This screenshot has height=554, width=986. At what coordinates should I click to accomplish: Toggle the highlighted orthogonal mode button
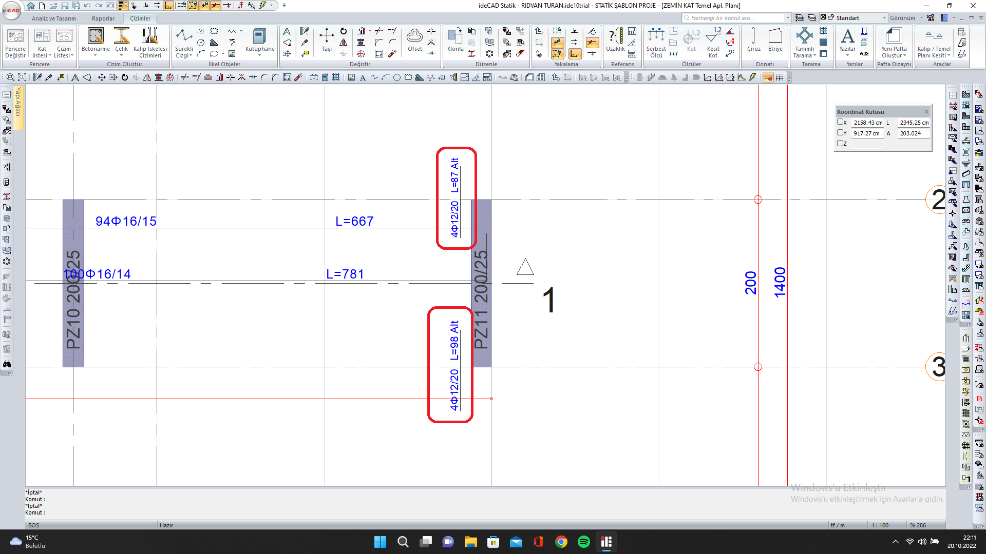click(x=168, y=6)
